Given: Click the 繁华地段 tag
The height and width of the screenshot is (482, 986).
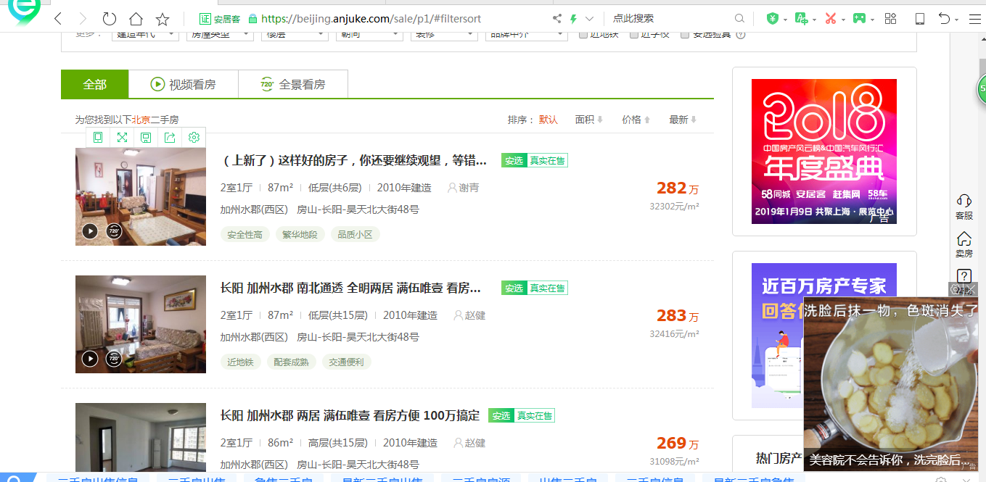Looking at the screenshot, I should [300, 235].
